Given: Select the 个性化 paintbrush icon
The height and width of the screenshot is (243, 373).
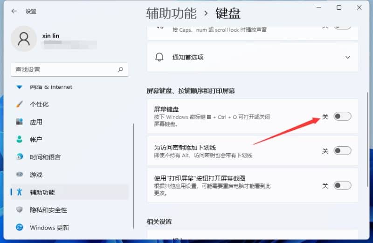Looking at the screenshot, I should pos(20,104).
